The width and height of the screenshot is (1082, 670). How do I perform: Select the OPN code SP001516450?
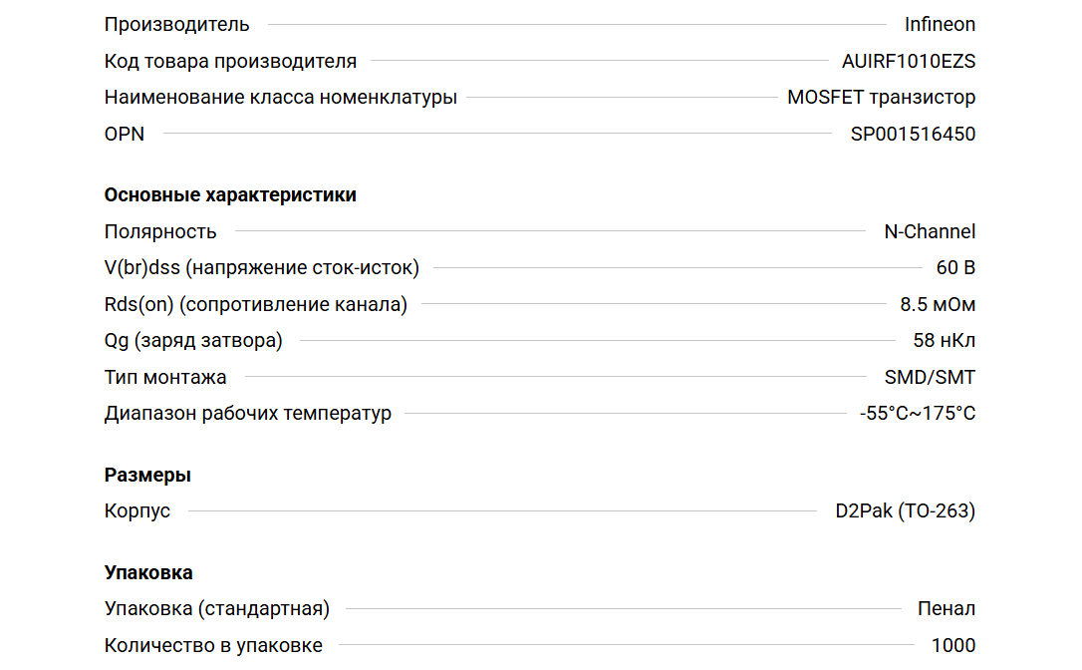(x=913, y=135)
